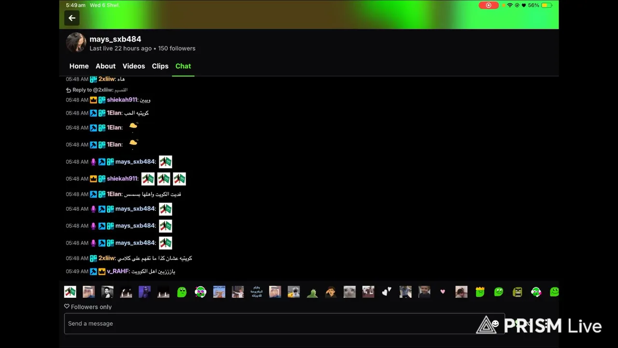Image resolution: width=618 pixels, height=348 pixels.
Task: Click the crown badge beside v_RAHF
Action: coord(102,272)
